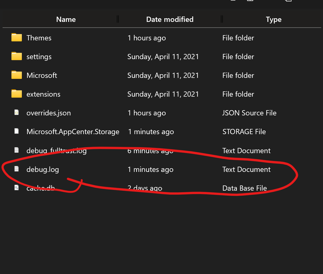Click the 'STORAGE File' type cell
Viewport: 323px width, 274px height.
coord(244,132)
